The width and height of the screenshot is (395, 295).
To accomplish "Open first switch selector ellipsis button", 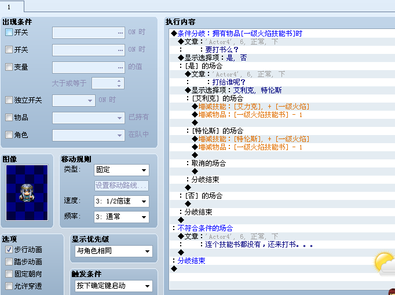I will pyautogui.click(x=120, y=33).
